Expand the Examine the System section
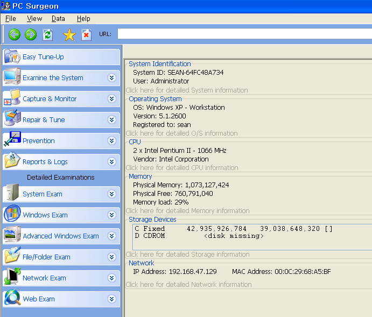Image resolution: width=372 pixels, height=317 pixels. [112, 78]
